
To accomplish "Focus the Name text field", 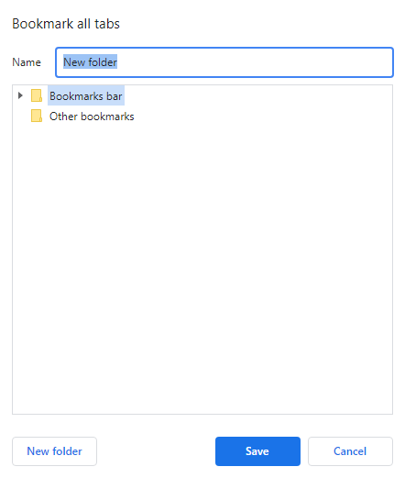I will pyautogui.click(x=224, y=62).
